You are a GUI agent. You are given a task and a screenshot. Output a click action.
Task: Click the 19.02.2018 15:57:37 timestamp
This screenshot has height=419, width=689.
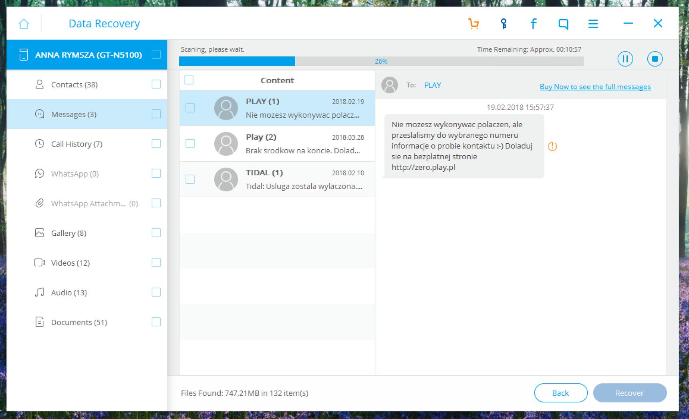coord(520,107)
